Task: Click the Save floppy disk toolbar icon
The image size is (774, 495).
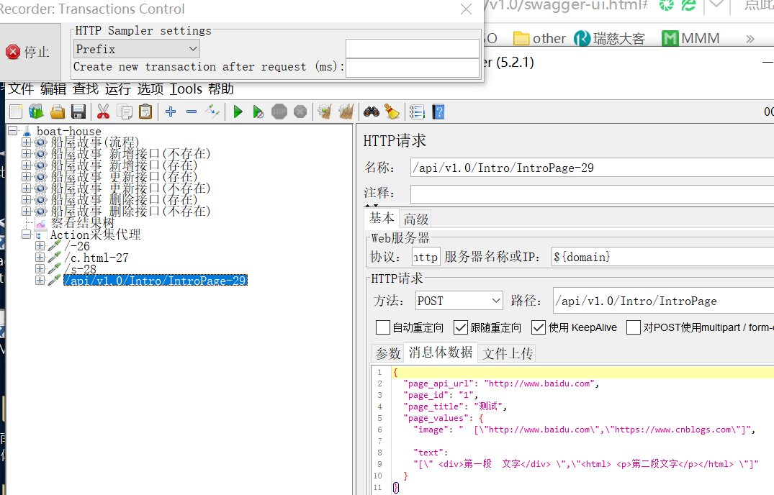Action: tap(78, 112)
